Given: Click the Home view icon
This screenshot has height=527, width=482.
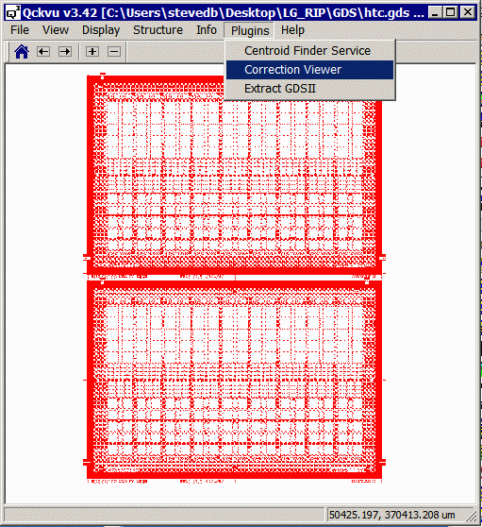Looking at the screenshot, I should [22, 52].
